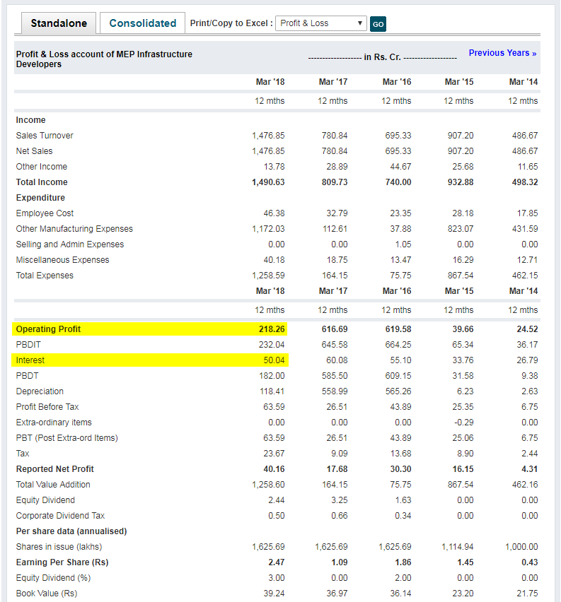The height and width of the screenshot is (602, 561).
Task: Click Reported Net Profit value 40.16
Action: (x=274, y=469)
